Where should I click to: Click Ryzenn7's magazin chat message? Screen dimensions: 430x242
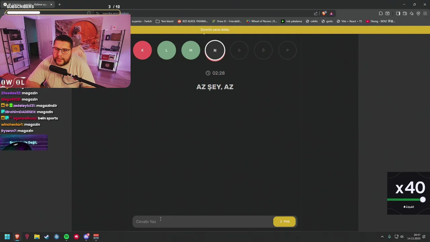pyautogui.click(x=17, y=131)
